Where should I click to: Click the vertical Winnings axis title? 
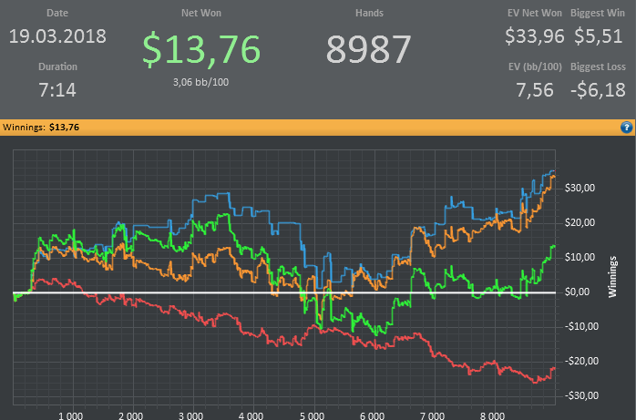(x=612, y=277)
